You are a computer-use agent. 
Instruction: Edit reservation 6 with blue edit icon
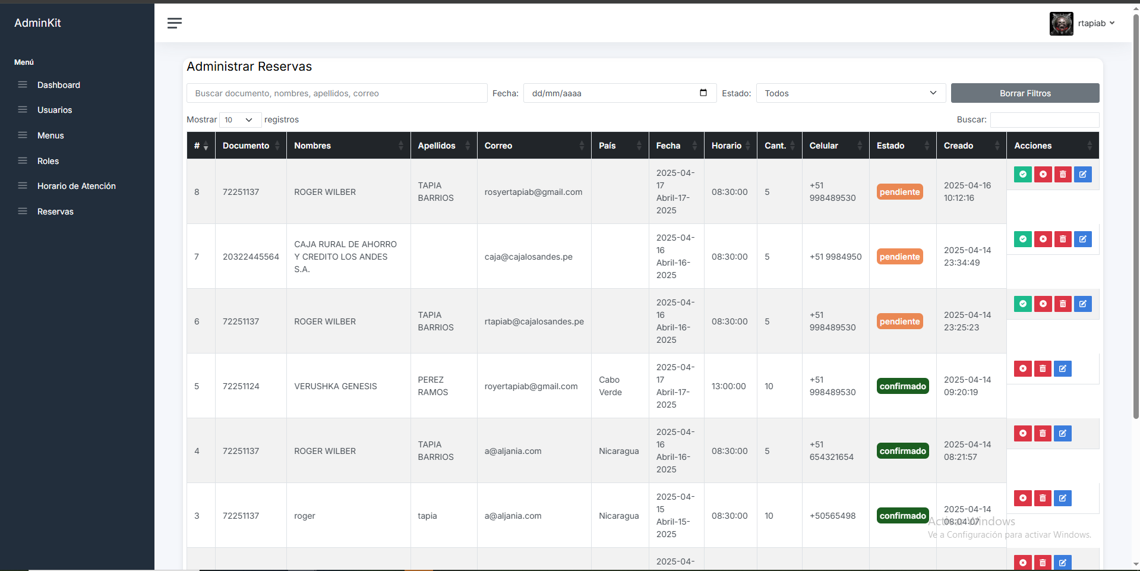[x=1082, y=304]
